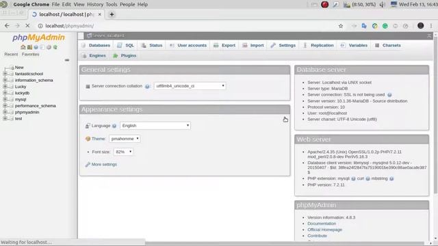Open the Documentation link
The width and height of the screenshot is (438, 246).
coord(322,223)
